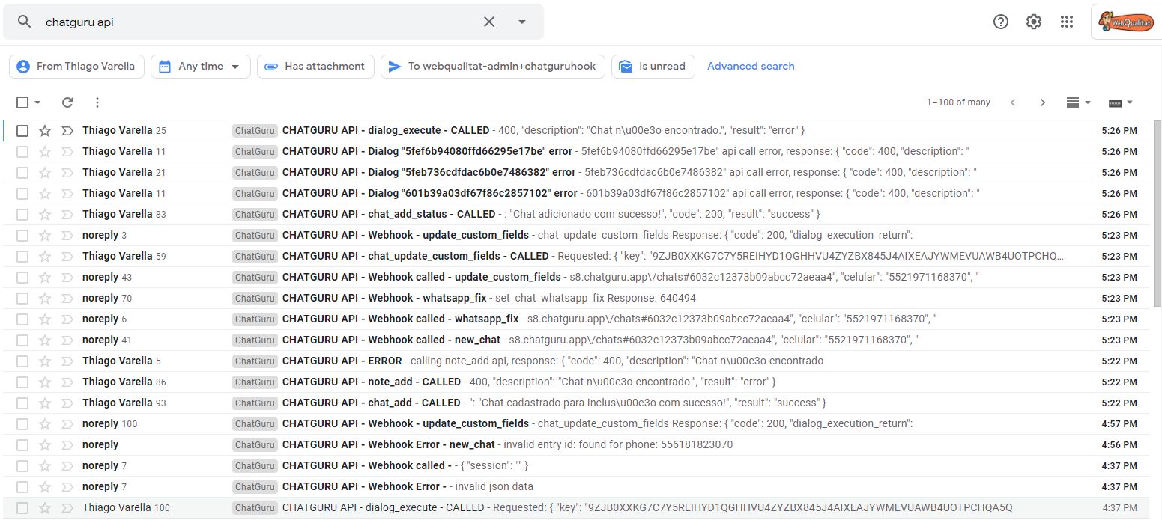
Task: Star the Dialog 5fef6b94080ffd66295e17be error email
Action: point(45,152)
